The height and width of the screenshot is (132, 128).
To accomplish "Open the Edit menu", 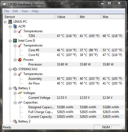I will [x=15, y=11].
